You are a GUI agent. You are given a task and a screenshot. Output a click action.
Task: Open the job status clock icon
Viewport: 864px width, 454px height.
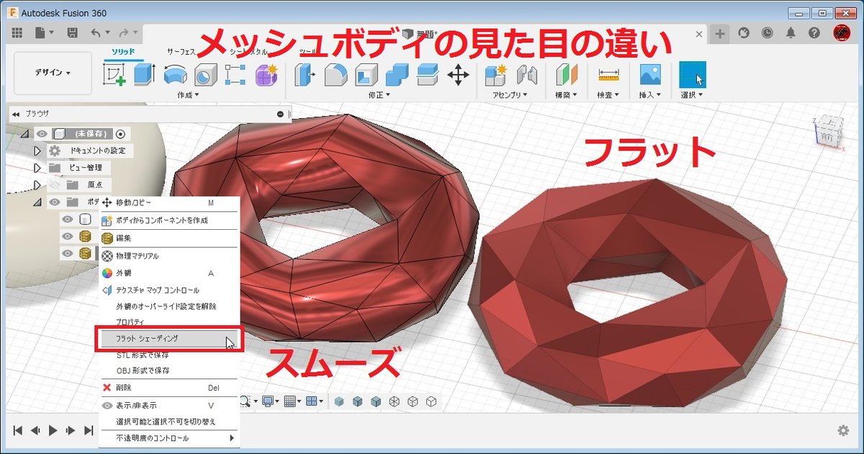[768, 33]
